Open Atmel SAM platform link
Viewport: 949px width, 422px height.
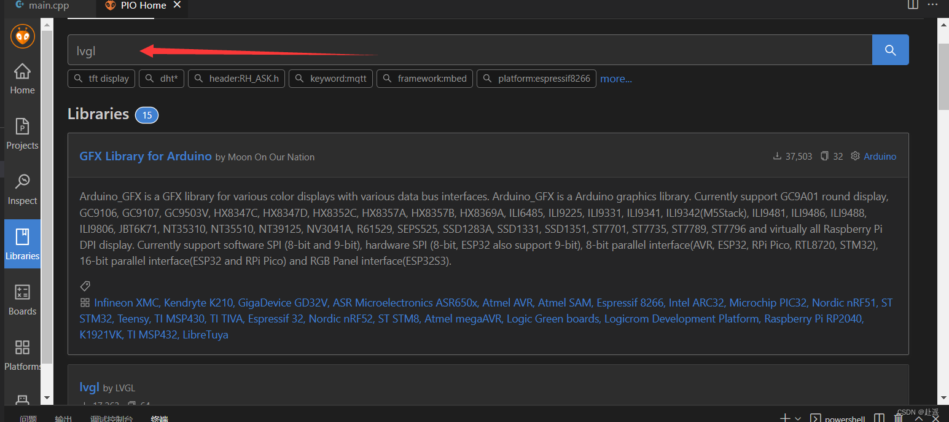click(564, 303)
